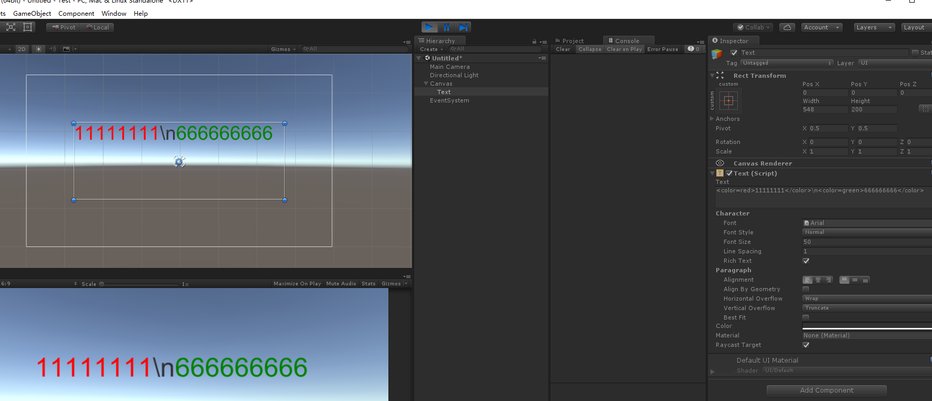Image resolution: width=932 pixels, height=401 pixels.
Task: Switch to the Project tab
Action: coord(573,41)
